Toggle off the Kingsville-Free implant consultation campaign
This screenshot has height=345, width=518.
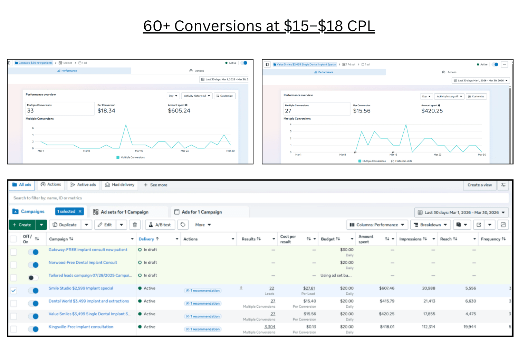(33, 329)
